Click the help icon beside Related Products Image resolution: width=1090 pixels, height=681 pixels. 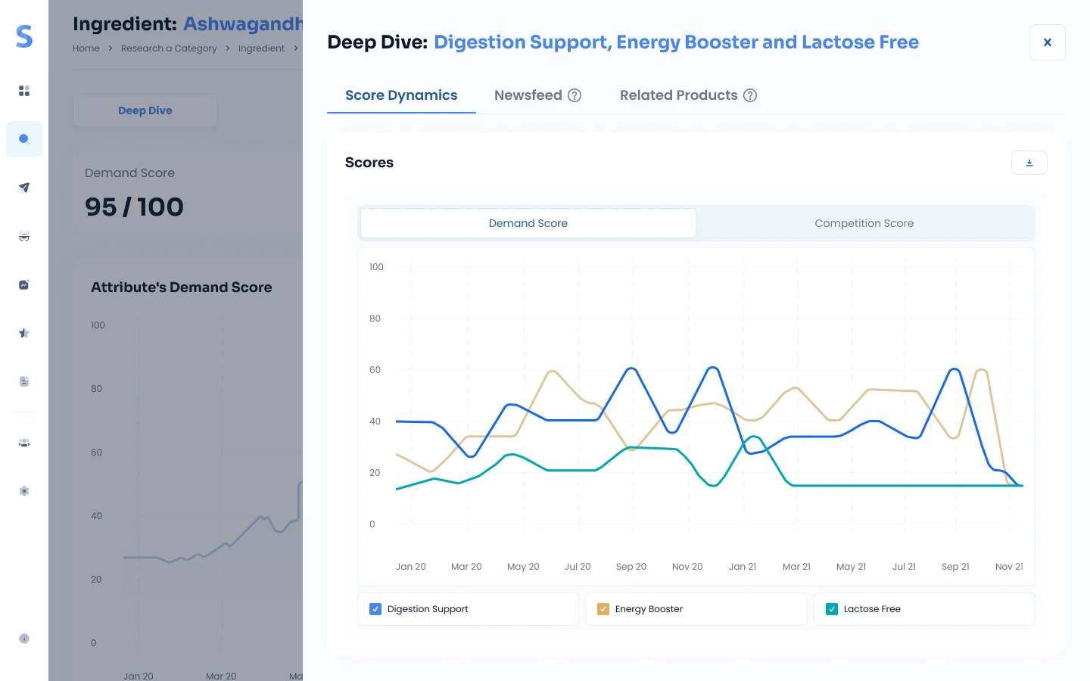[x=750, y=95]
